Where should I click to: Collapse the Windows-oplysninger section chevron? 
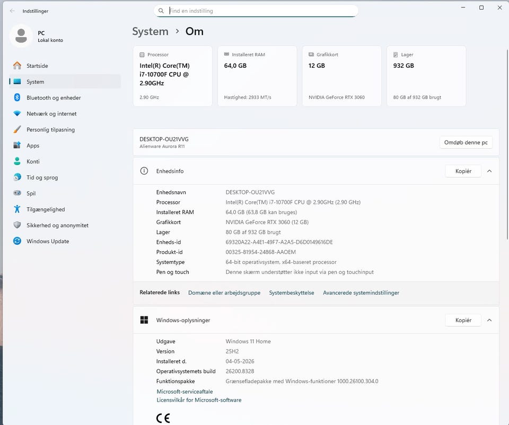[489, 320]
